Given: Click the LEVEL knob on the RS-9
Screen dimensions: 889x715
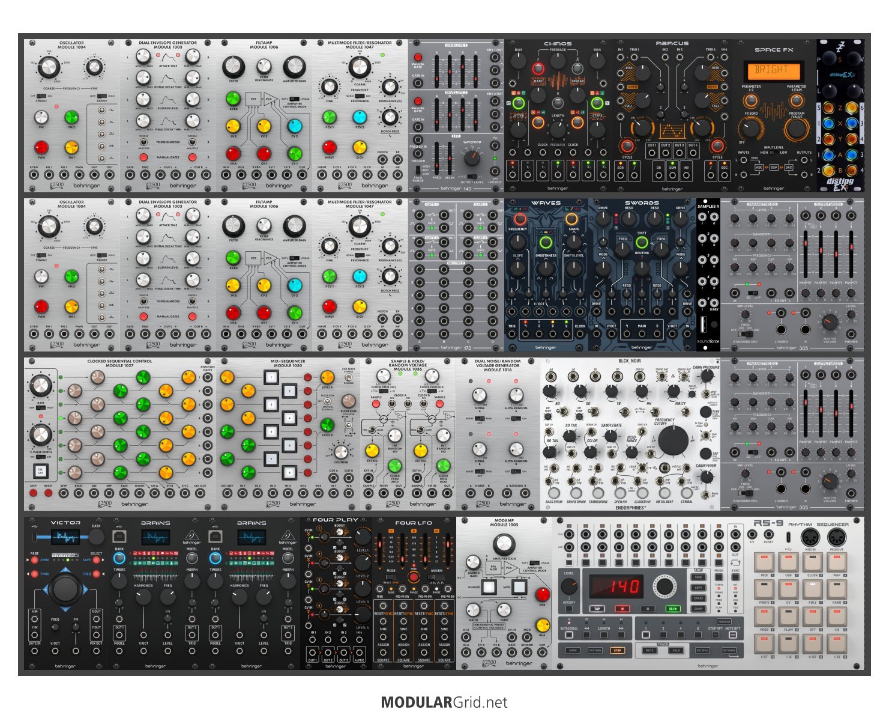Looking at the screenshot, I should click(569, 586).
